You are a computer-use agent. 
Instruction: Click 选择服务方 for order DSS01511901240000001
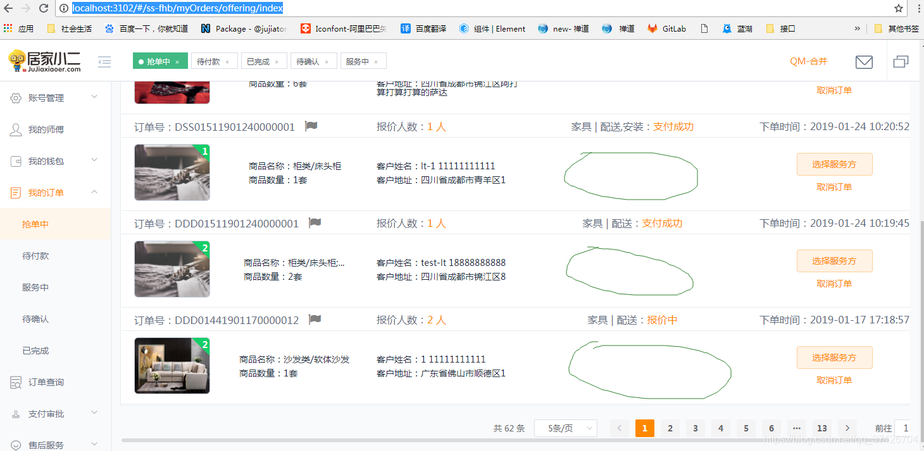(834, 164)
